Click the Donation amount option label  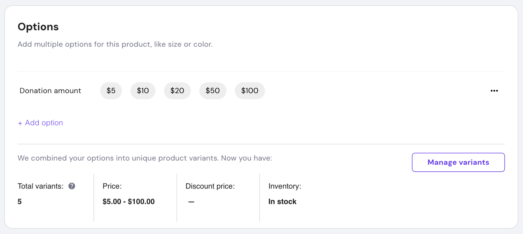50,91
